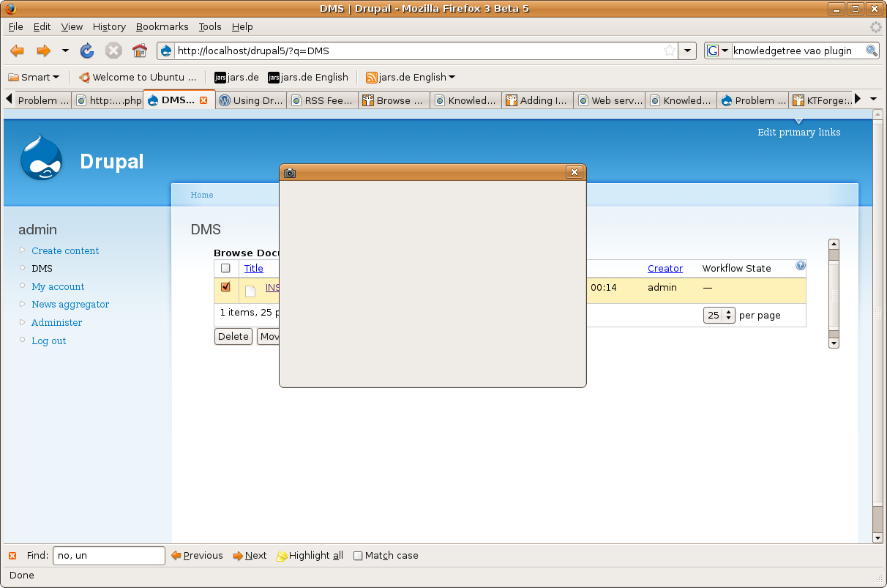Click the Edit primary links link
Viewport: 887px width, 588px height.
[x=798, y=133]
